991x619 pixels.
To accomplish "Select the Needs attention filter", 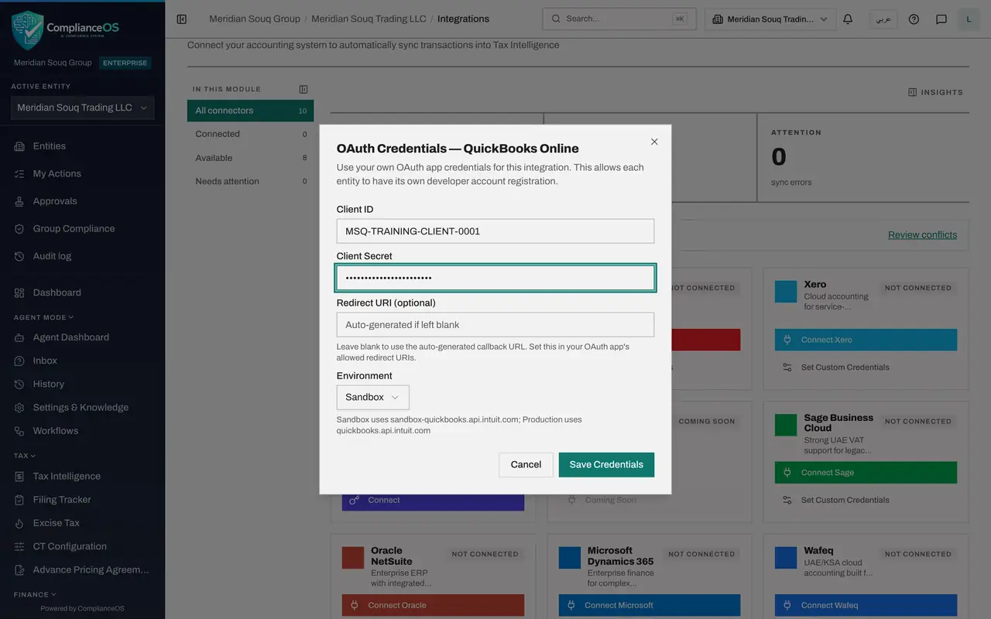I will tap(250, 181).
